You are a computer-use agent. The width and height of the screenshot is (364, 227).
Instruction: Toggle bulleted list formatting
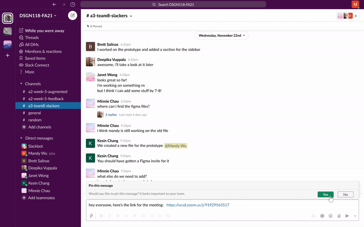pyautogui.click(x=151, y=216)
